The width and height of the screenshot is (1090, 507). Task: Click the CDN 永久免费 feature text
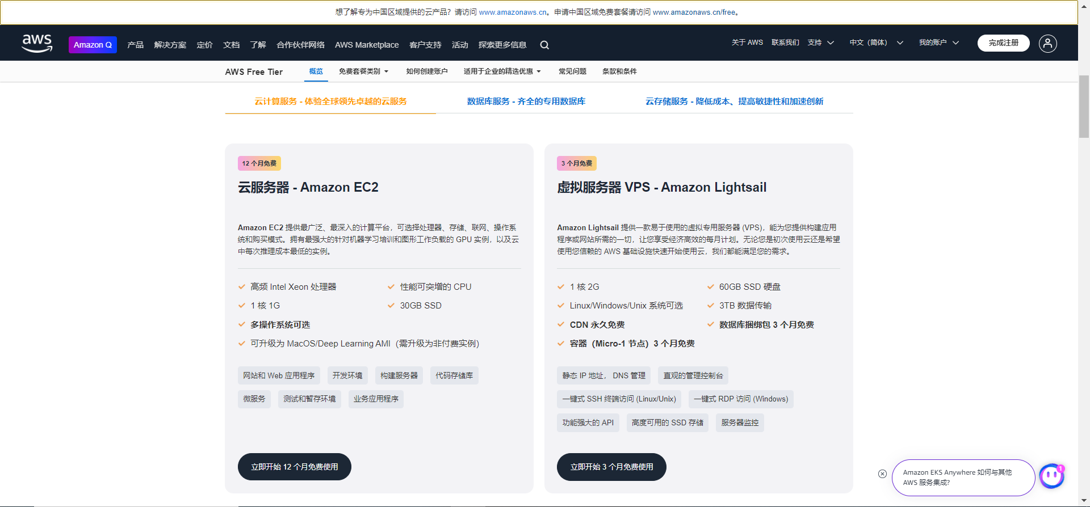pyautogui.click(x=597, y=324)
